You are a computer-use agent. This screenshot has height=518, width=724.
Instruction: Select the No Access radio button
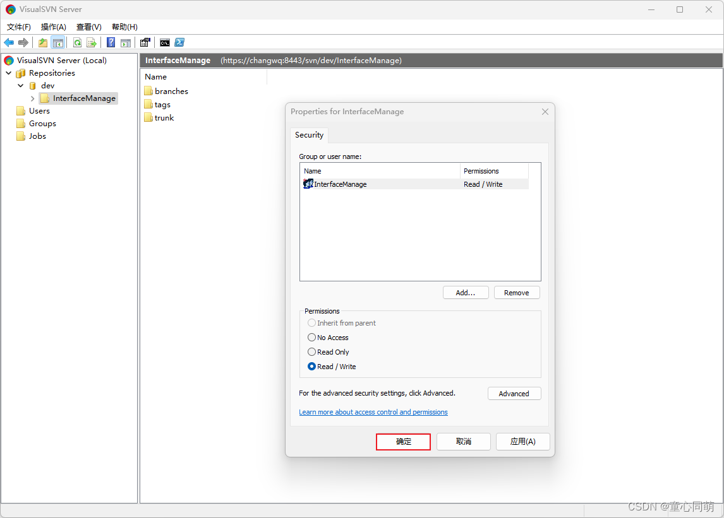(x=311, y=338)
